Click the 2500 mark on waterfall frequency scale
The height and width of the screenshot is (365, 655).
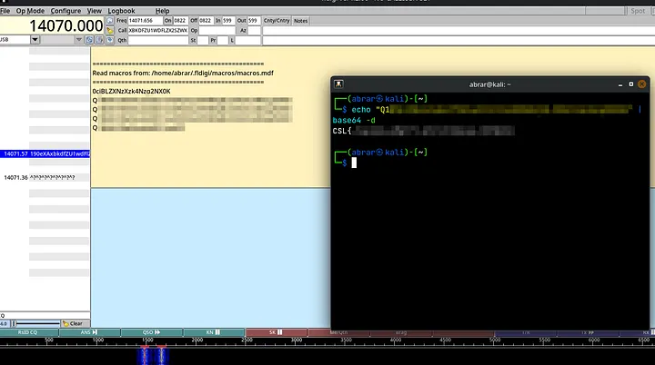(247, 340)
